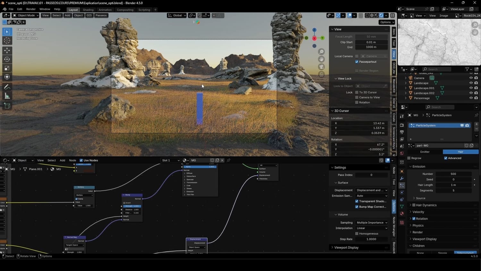
Task: Click the particle Number field showing 500
Action: point(453,174)
